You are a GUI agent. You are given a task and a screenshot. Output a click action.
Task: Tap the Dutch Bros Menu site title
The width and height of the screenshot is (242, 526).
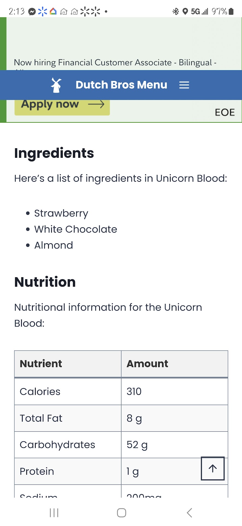click(x=121, y=85)
